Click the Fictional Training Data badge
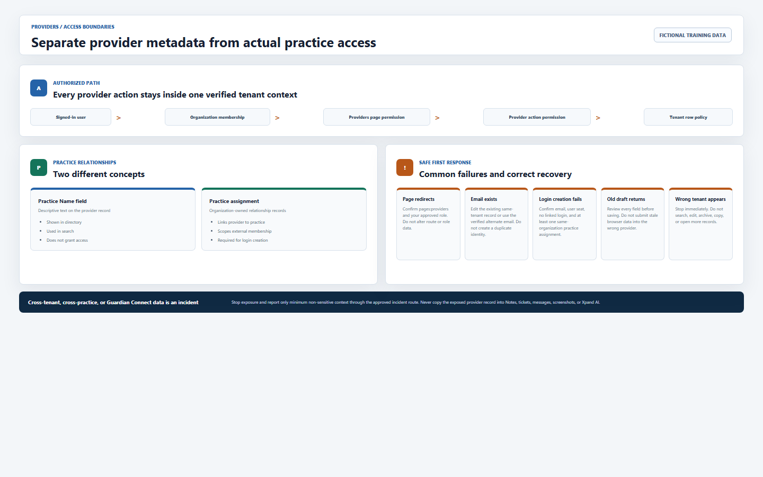 click(693, 35)
